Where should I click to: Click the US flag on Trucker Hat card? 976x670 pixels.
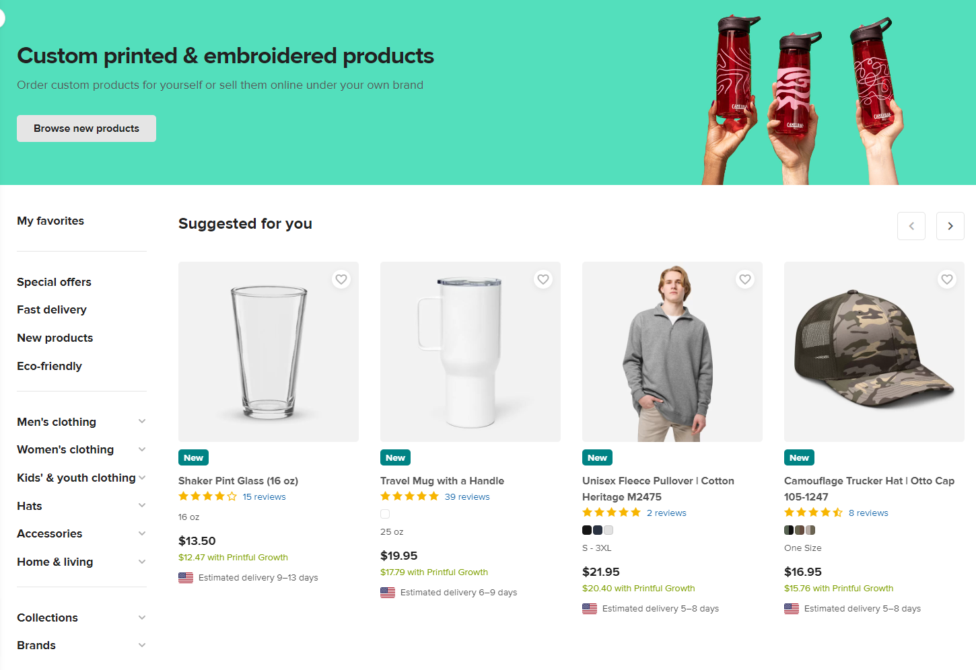791,608
